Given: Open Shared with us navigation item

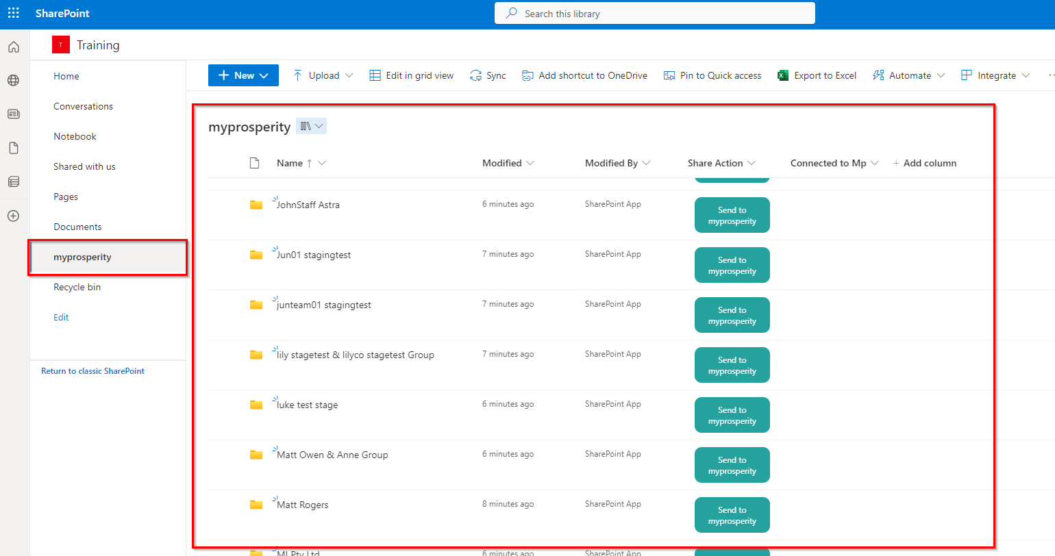Looking at the screenshot, I should pyautogui.click(x=84, y=166).
